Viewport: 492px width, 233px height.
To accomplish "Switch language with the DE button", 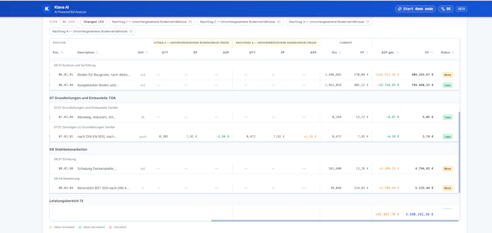I will (445, 9).
